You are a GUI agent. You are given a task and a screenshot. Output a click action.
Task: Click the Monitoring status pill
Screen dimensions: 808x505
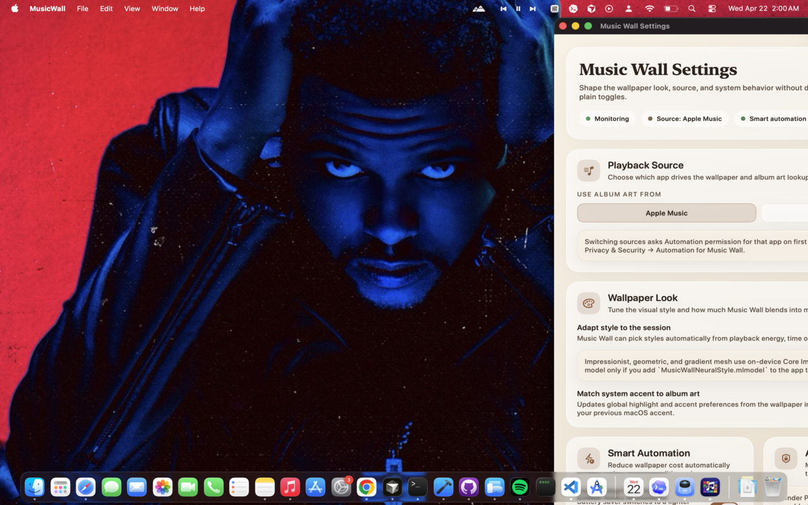[607, 118]
